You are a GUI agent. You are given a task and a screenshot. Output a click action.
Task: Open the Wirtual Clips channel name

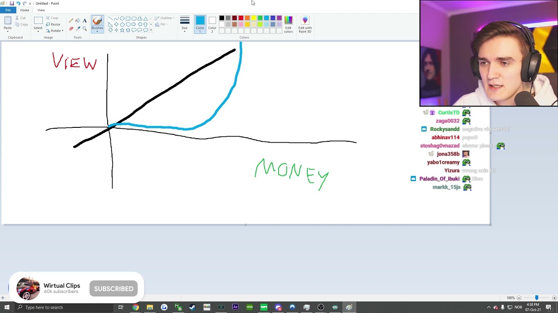pos(62,286)
